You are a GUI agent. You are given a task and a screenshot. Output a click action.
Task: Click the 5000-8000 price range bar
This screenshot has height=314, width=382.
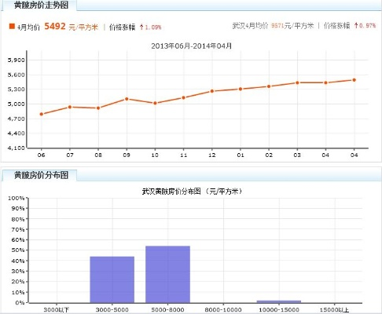tap(167, 274)
